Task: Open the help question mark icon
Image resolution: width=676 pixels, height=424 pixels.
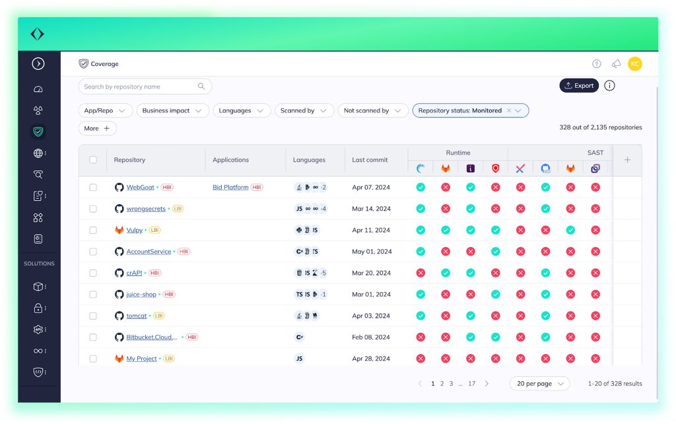Action: [597, 64]
